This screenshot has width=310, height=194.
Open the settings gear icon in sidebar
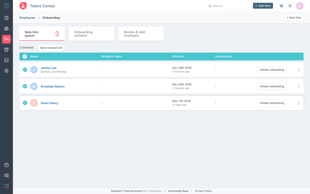[6, 71]
